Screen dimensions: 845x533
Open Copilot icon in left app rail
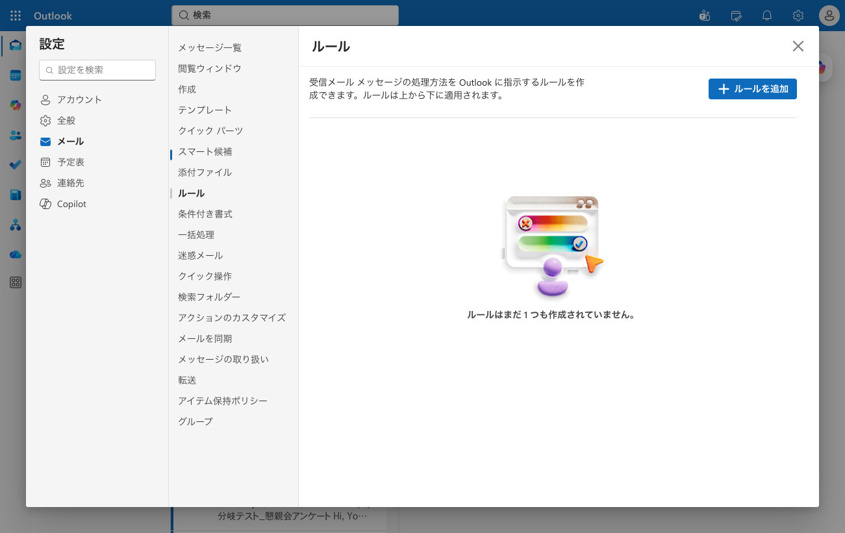(x=16, y=105)
